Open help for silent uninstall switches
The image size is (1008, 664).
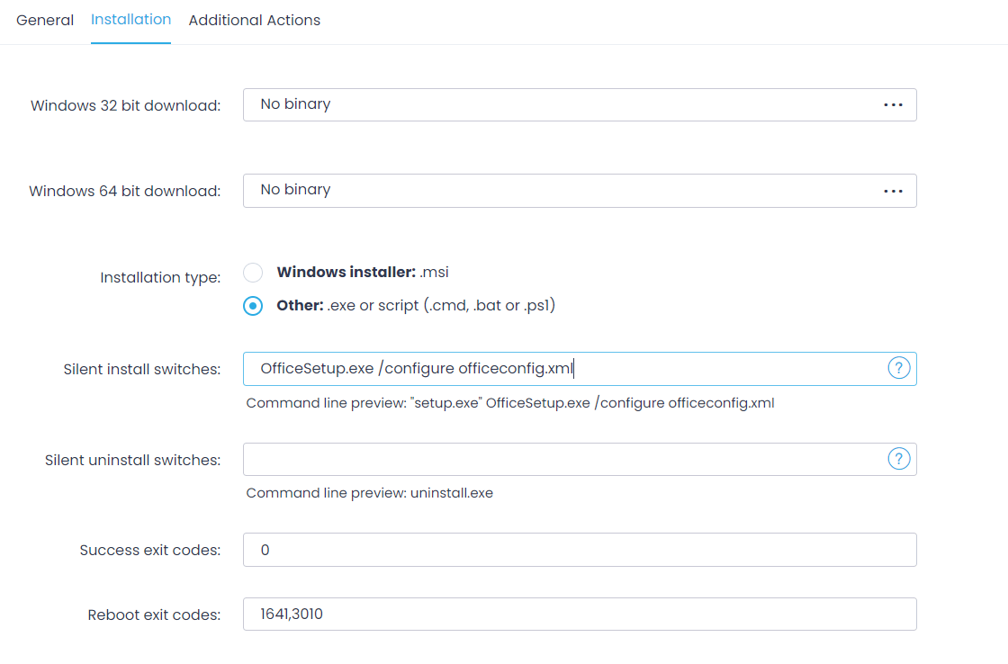pyautogui.click(x=898, y=459)
